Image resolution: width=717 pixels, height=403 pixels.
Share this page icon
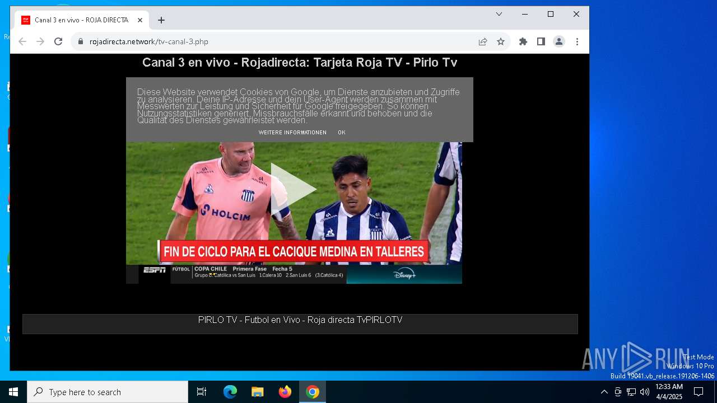pyautogui.click(x=483, y=41)
